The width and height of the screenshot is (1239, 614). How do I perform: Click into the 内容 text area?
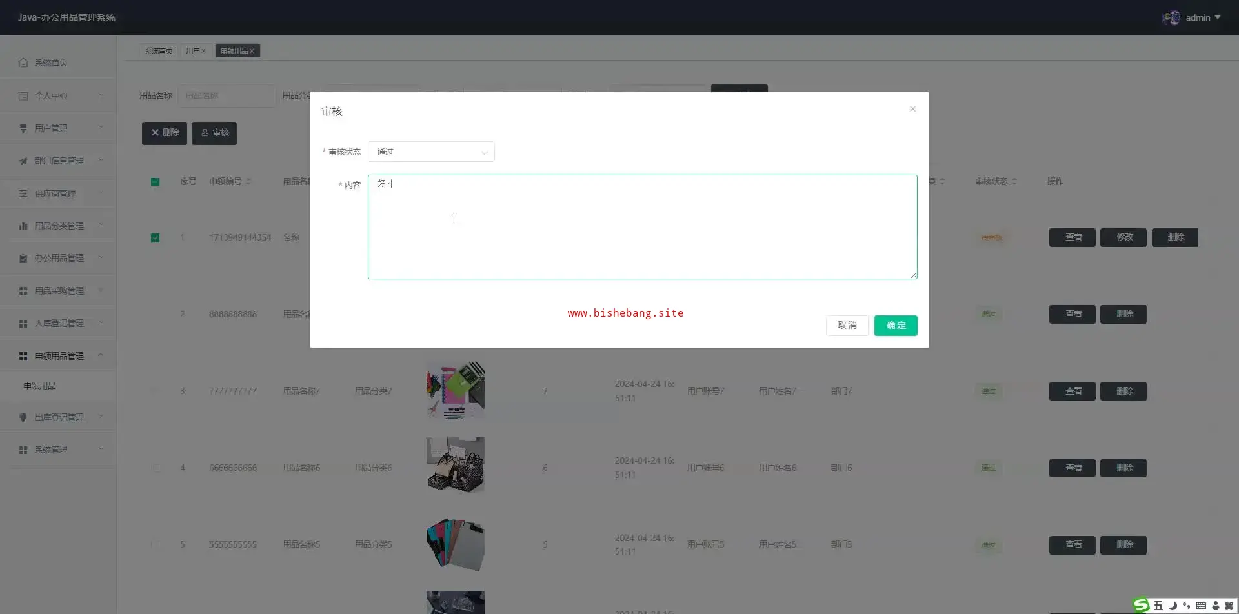pyautogui.click(x=643, y=227)
